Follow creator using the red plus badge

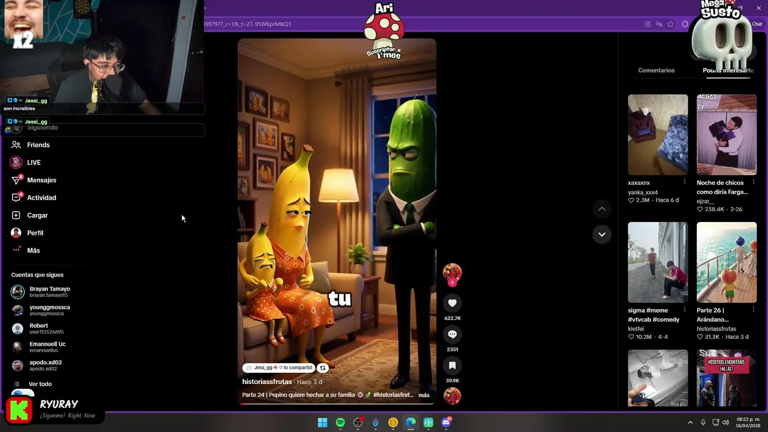tap(452, 283)
